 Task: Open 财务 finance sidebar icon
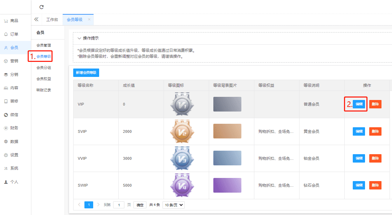click(x=6, y=128)
